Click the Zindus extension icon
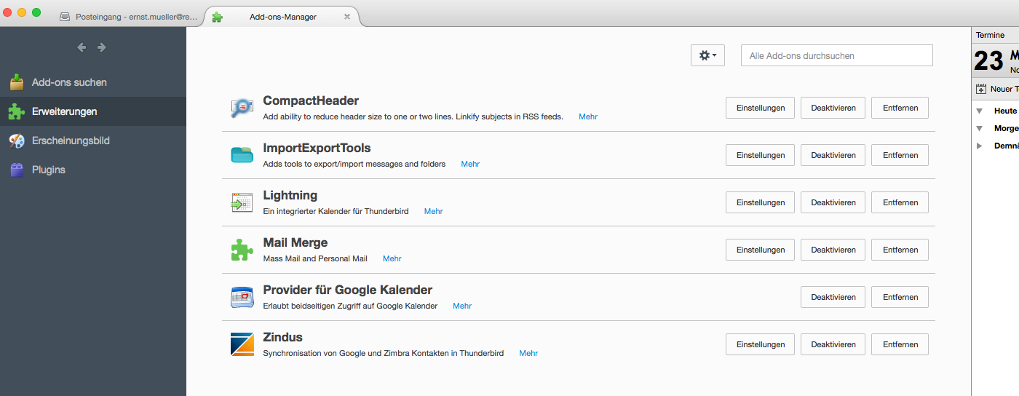The width and height of the screenshot is (1019, 396). click(242, 344)
